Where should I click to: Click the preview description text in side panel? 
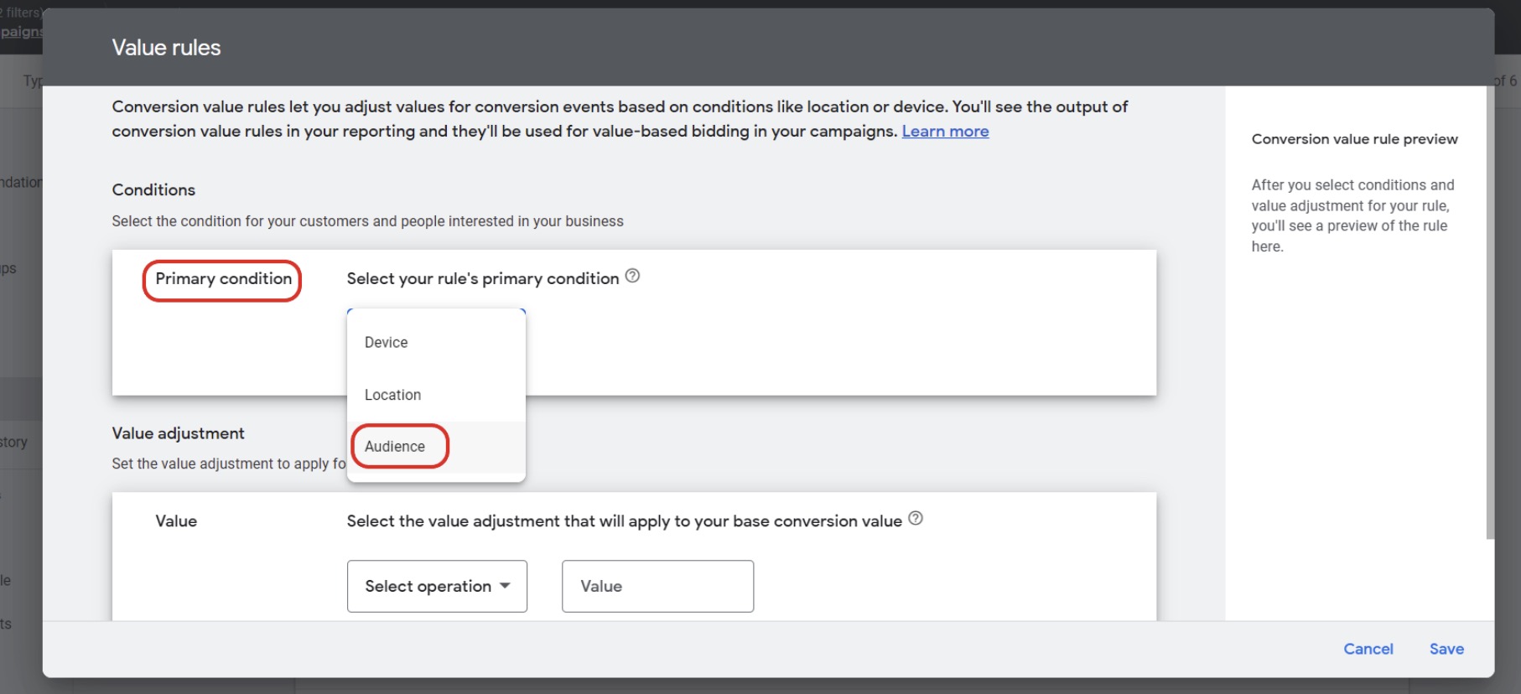[x=1352, y=215]
